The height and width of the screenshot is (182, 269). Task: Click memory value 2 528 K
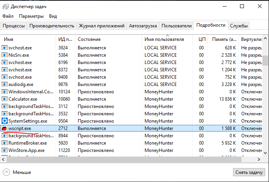tap(229, 55)
